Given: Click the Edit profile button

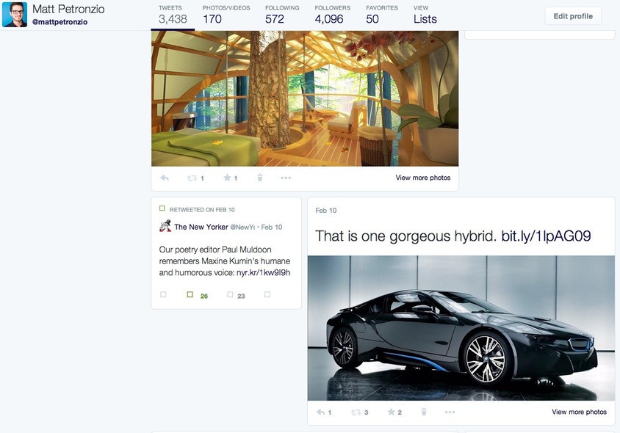Looking at the screenshot, I should tap(573, 16).
